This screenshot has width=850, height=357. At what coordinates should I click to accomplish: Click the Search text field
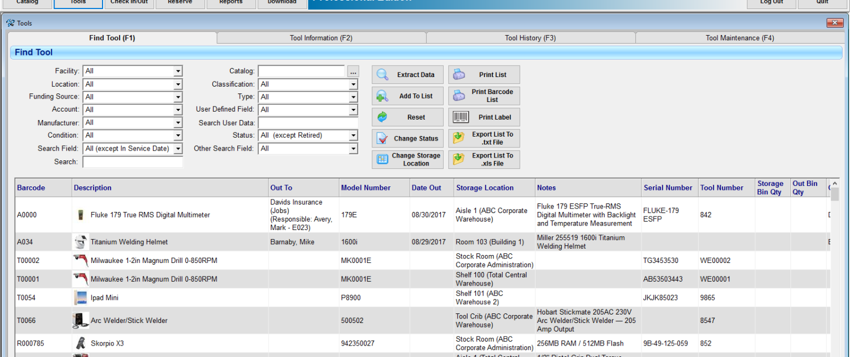click(x=133, y=162)
